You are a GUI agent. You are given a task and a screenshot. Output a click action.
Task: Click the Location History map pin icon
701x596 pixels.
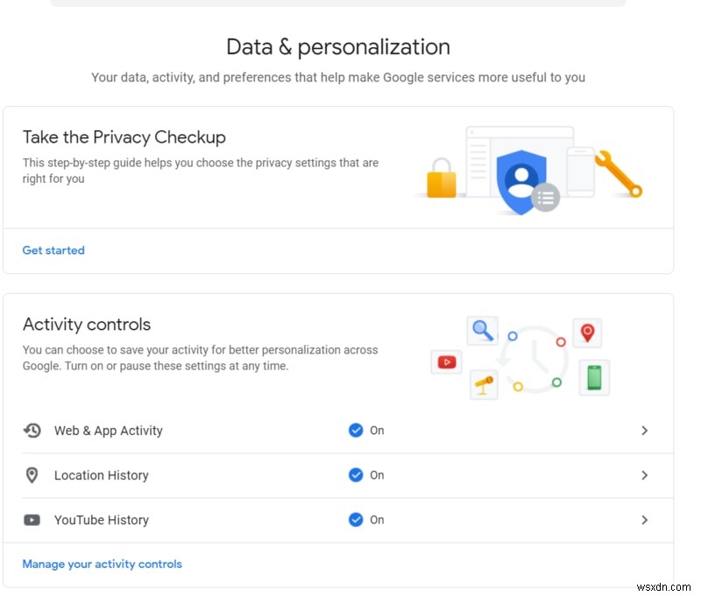(32, 475)
